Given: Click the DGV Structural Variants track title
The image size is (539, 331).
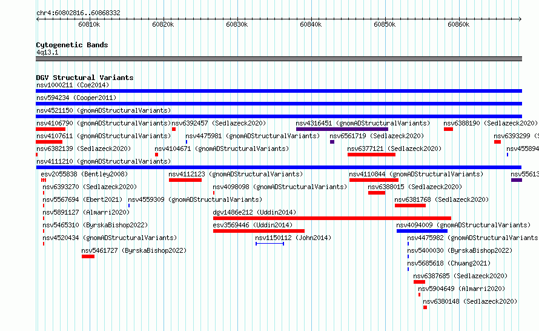Looking at the screenshot, I should (85, 78).
